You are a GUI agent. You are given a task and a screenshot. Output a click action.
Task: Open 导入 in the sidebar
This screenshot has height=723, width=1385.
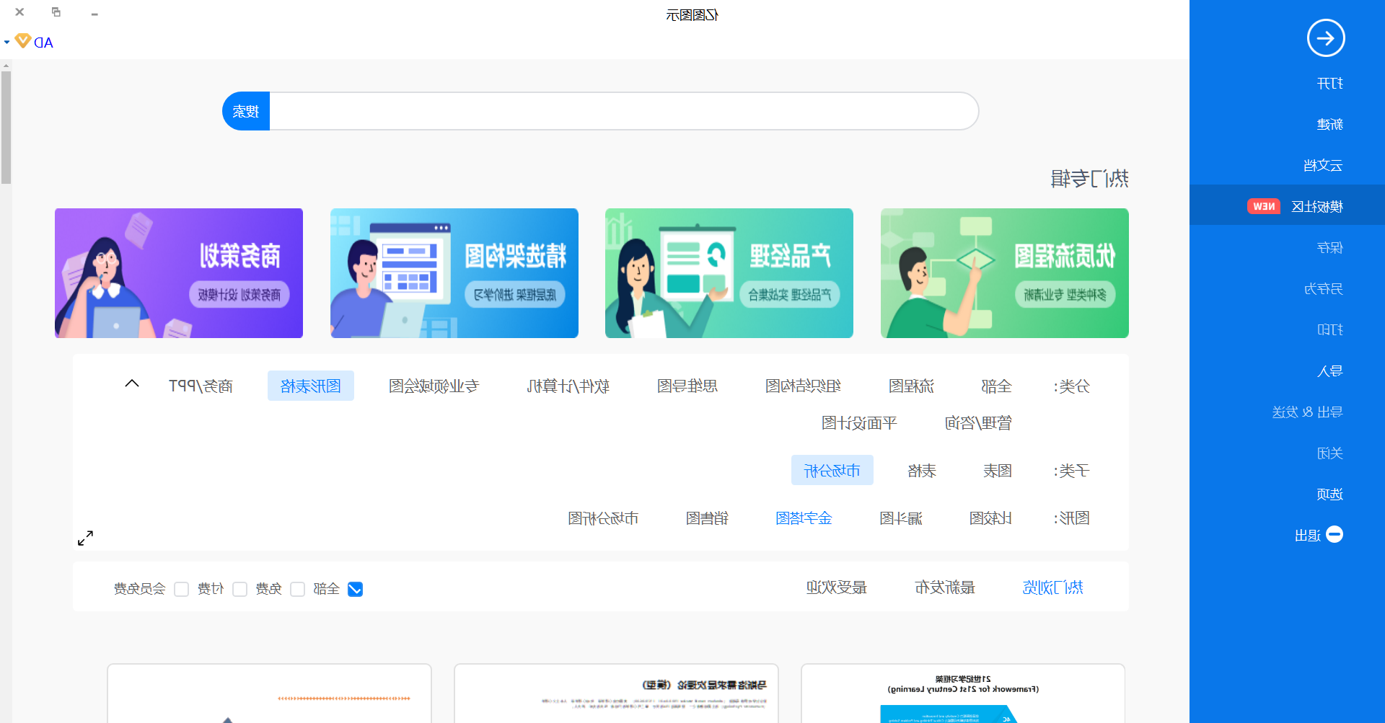[1330, 371]
